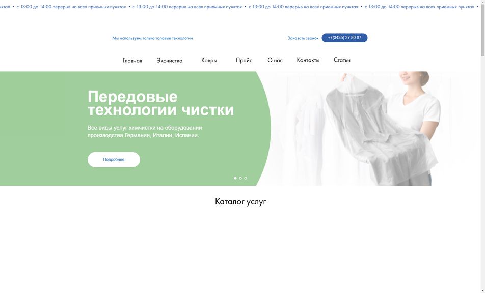Open the О нас page

(275, 61)
